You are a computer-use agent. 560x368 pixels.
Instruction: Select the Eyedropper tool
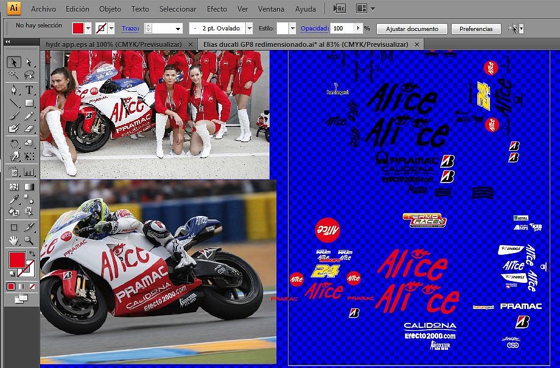pyautogui.click(x=13, y=199)
